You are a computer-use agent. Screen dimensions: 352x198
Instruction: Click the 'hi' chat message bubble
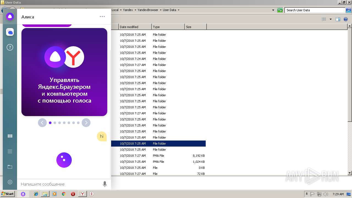(102, 136)
